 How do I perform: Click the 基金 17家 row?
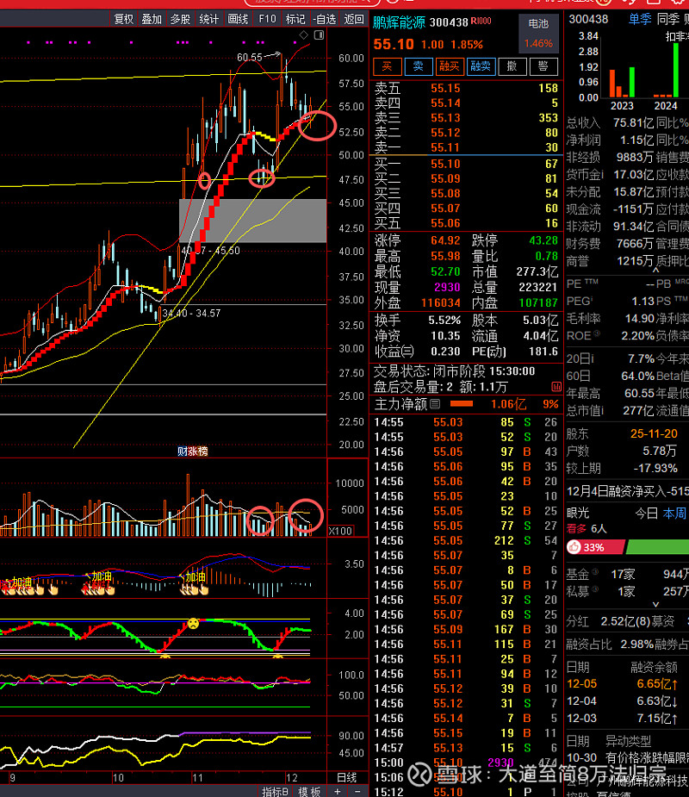pos(628,575)
